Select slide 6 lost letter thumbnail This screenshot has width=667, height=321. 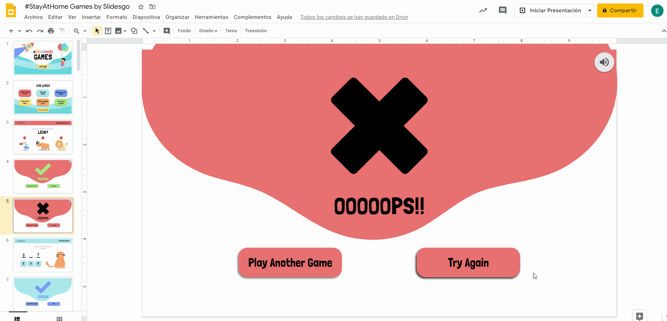[x=43, y=255]
